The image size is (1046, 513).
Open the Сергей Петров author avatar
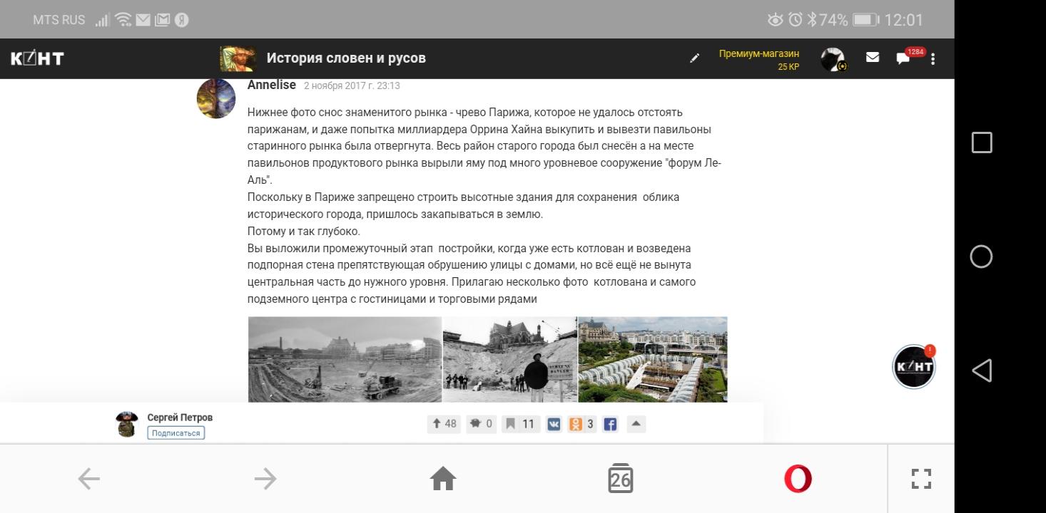[127, 424]
